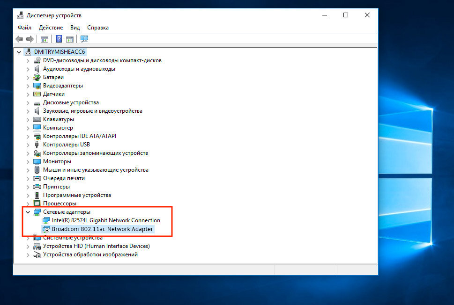Click the computer icon next to DMITRYMISHEACC6

[28, 52]
